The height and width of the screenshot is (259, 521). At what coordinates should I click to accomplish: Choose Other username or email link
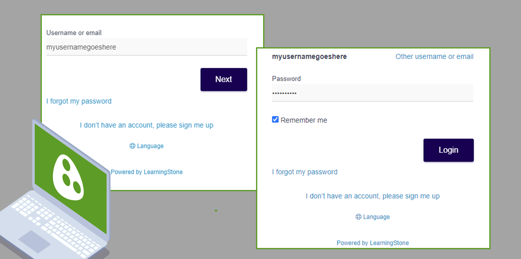point(434,56)
